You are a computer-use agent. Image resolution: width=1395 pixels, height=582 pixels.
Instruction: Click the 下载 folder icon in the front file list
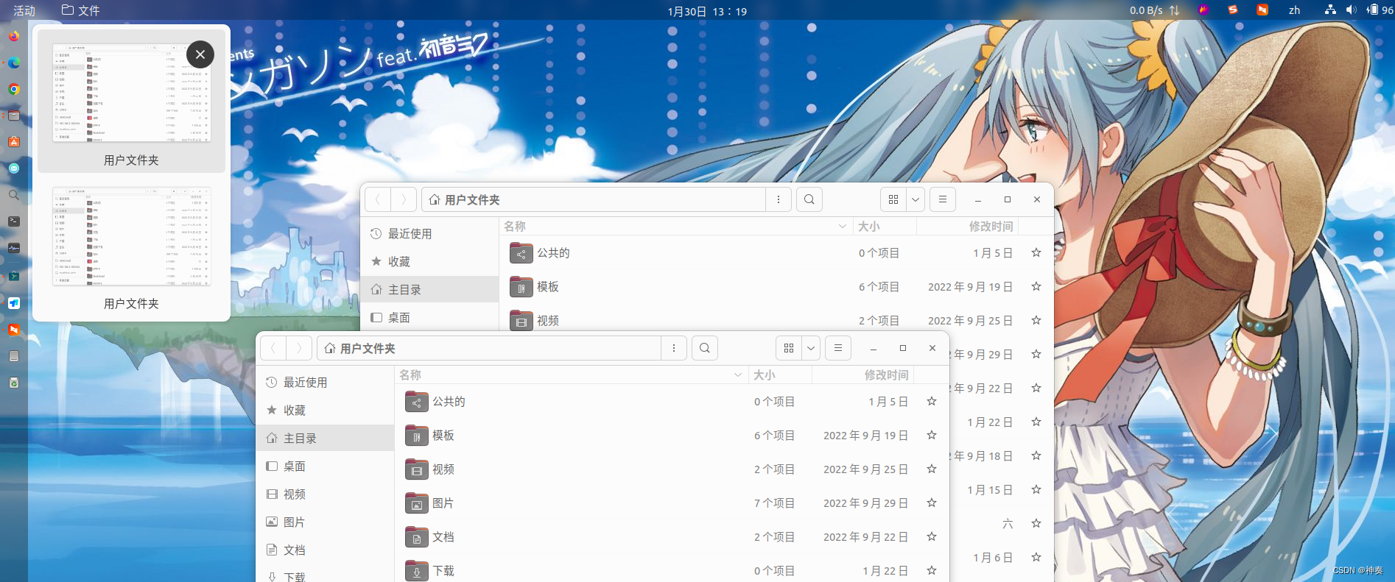click(416, 571)
